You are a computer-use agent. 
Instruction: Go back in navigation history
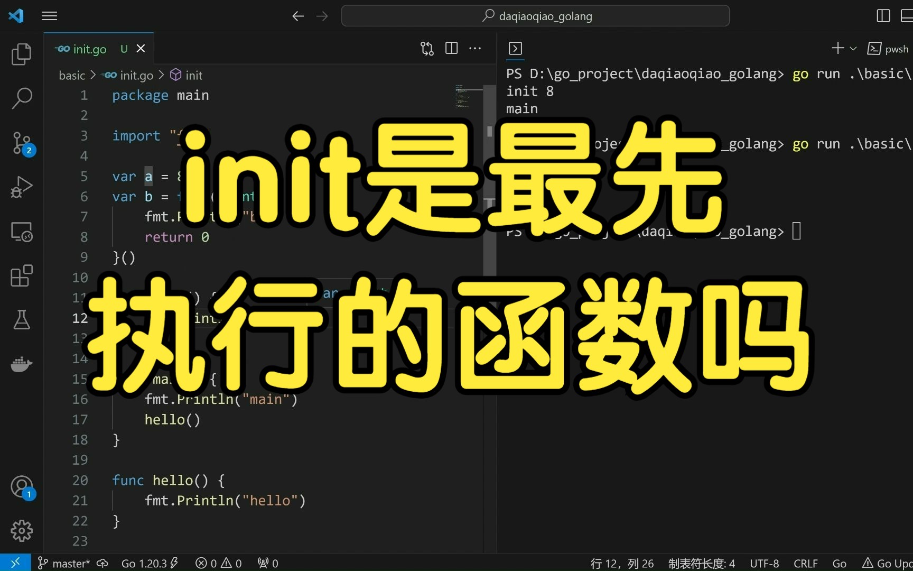click(298, 16)
